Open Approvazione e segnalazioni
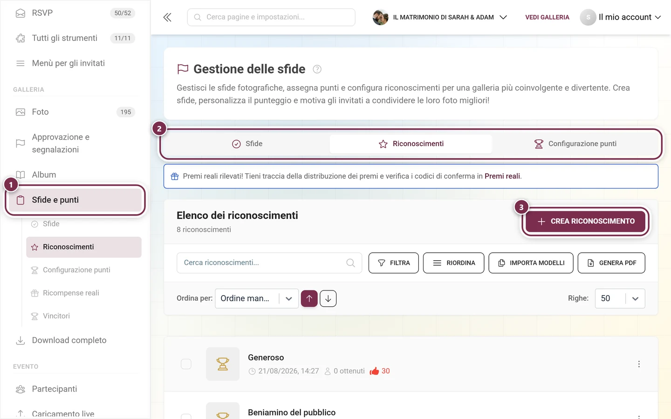This screenshot has height=419, width=671. [x=75, y=143]
